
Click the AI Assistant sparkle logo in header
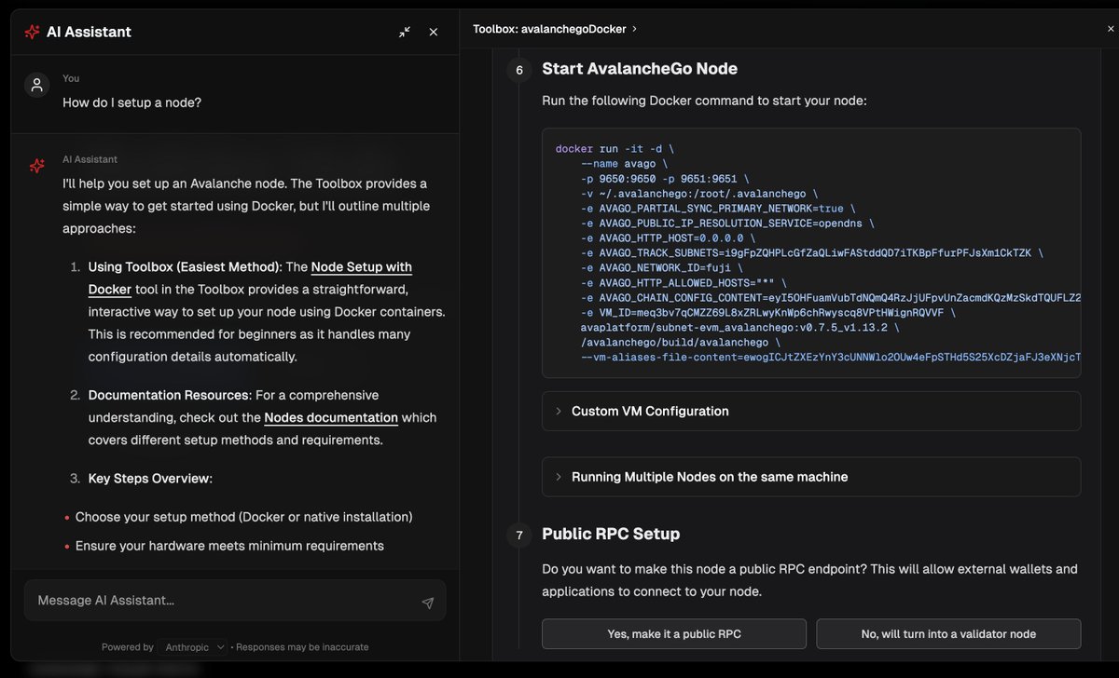pyautogui.click(x=32, y=32)
